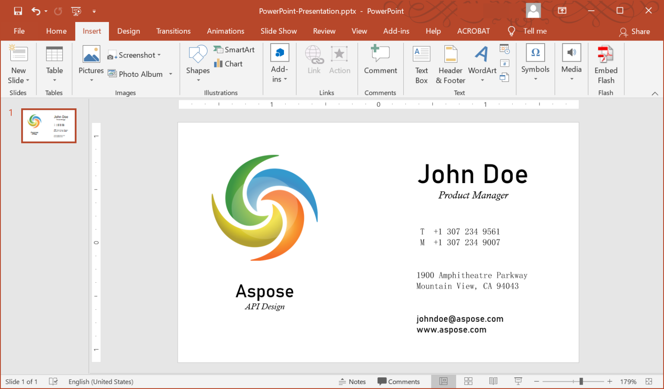Toggle the Comments pane
This screenshot has height=389, width=664.
(x=399, y=381)
